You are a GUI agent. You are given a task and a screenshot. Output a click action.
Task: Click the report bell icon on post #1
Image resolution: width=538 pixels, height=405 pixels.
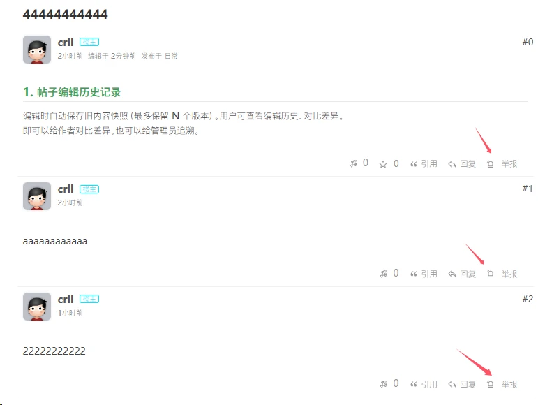tap(490, 274)
